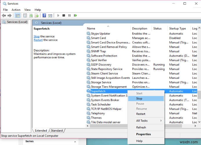
Task: Click the Export List toolbar icon
Action: (x=37, y=16)
